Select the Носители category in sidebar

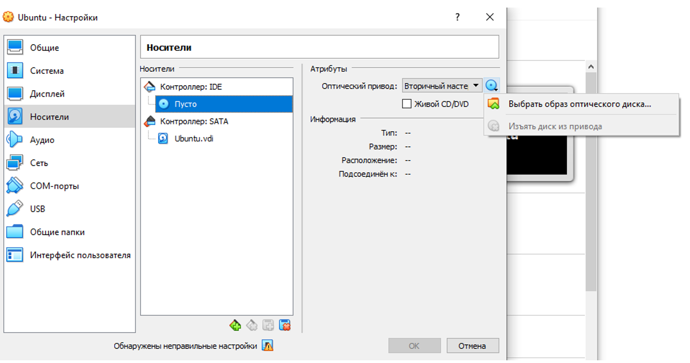(69, 117)
